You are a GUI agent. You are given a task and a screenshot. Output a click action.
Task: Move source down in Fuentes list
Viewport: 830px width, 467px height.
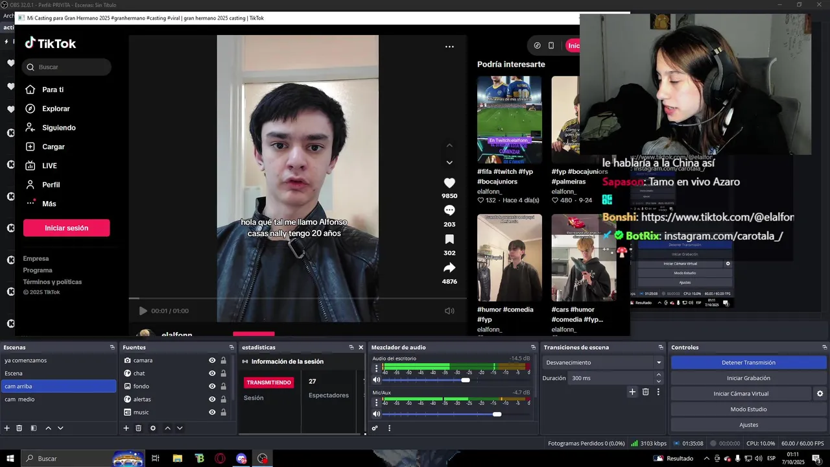tap(180, 428)
